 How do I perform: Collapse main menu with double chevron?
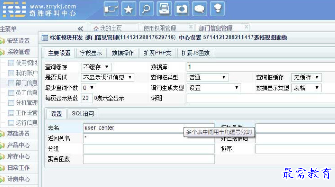[80, 29]
